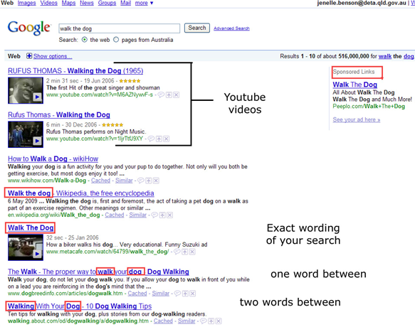The width and height of the screenshot is (415, 327).
Task: Promote the dogbreedinfo result
Action: point(185,293)
